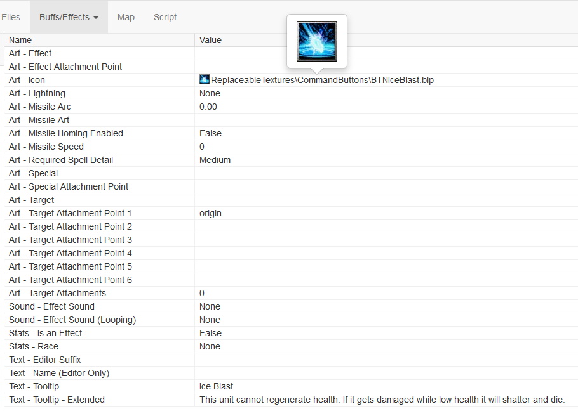Select the Art - Effect row
578x411 pixels.
291,53
